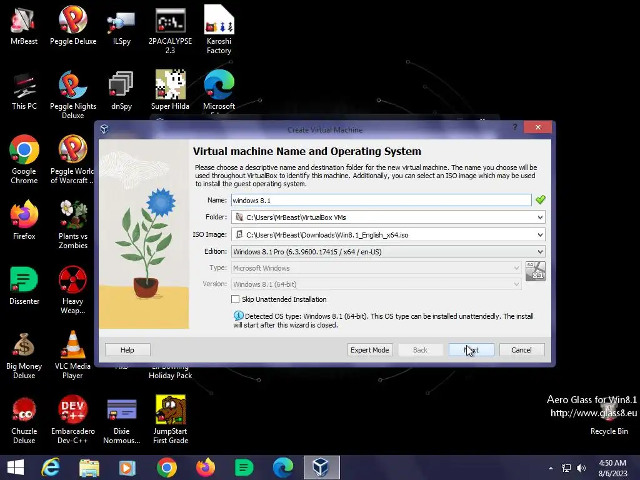640x480 pixels.
Task: Select the This PC desktop icon
Action: [24, 91]
